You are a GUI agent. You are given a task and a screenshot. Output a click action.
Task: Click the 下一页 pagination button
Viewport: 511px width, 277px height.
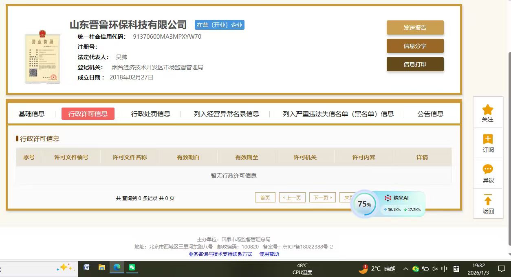coord(322,198)
